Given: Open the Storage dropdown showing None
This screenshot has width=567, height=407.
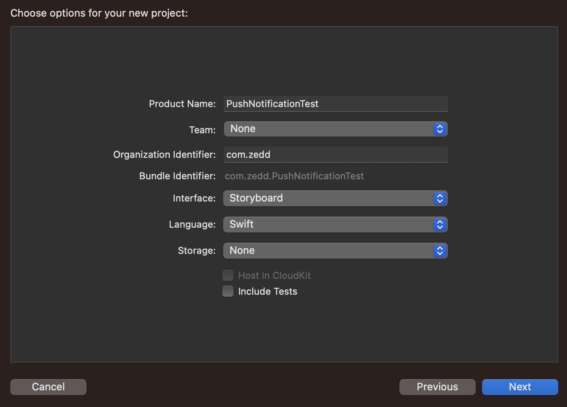Looking at the screenshot, I should (x=336, y=251).
